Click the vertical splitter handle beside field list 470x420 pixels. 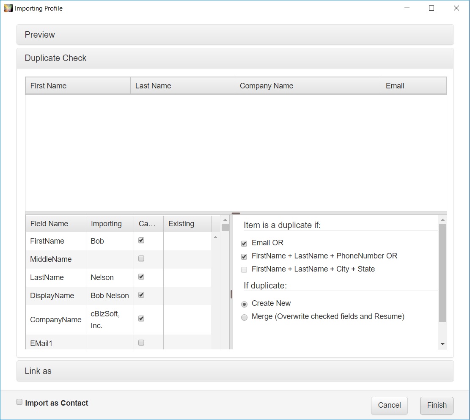(231, 294)
